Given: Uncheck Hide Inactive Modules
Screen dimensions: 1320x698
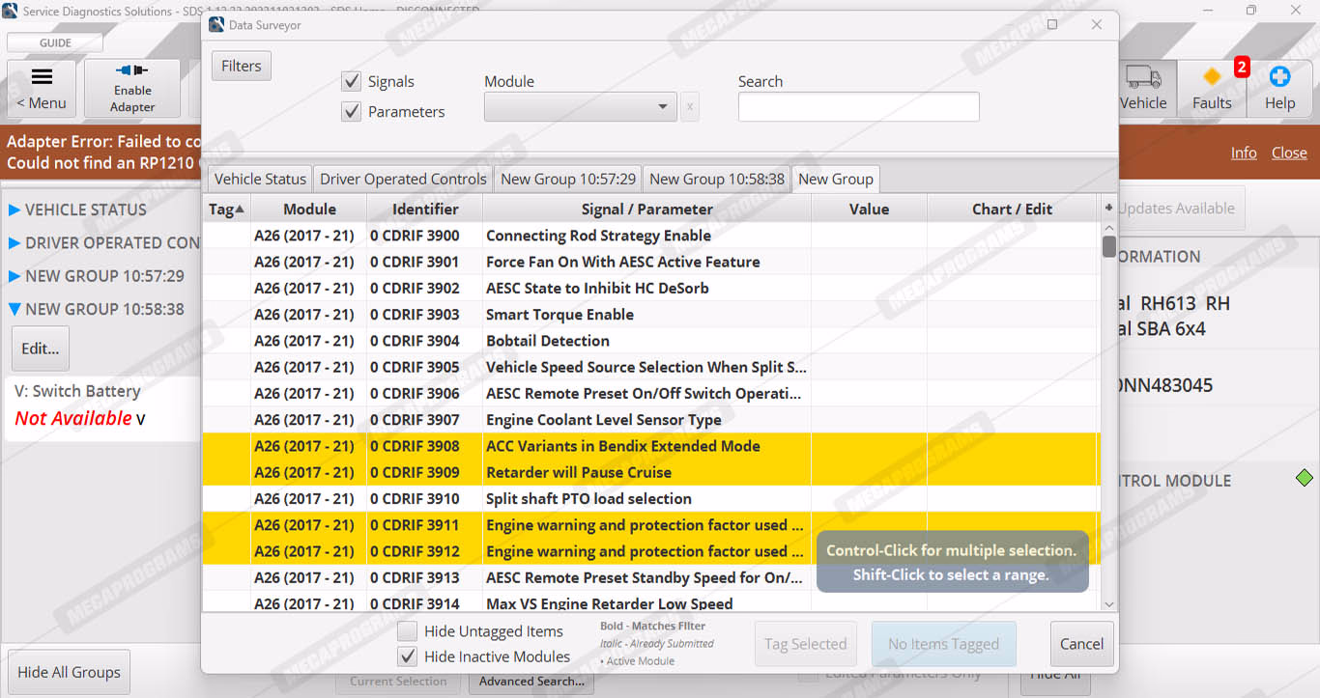Looking at the screenshot, I should pos(408,656).
